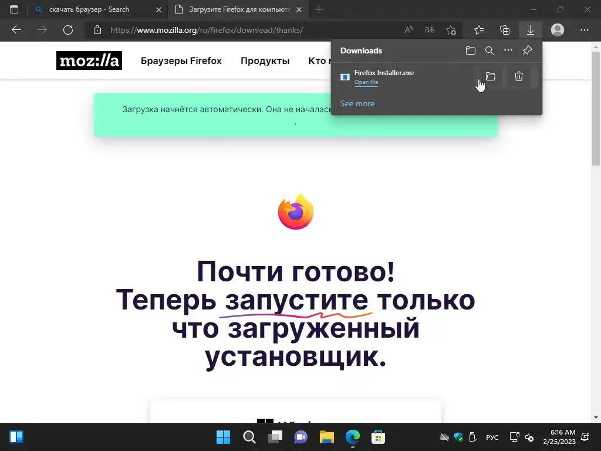Click Microsoft Edge taskbar icon
The image size is (601, 451).
[x=353, y=437]
